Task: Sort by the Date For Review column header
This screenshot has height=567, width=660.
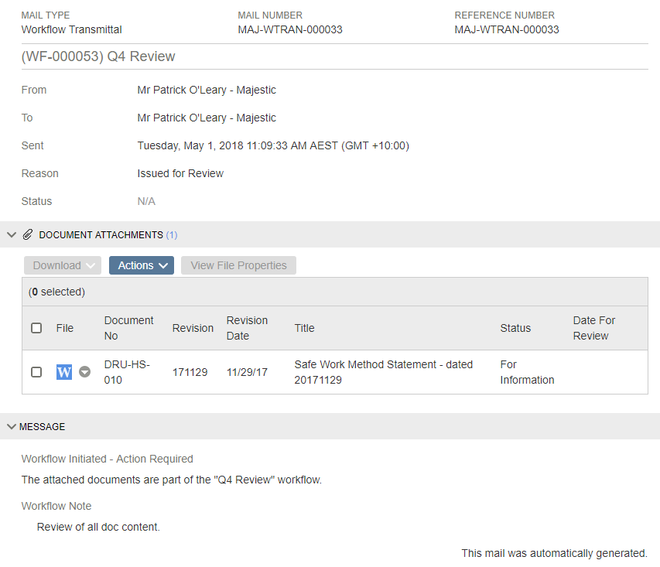Action: 594,328
